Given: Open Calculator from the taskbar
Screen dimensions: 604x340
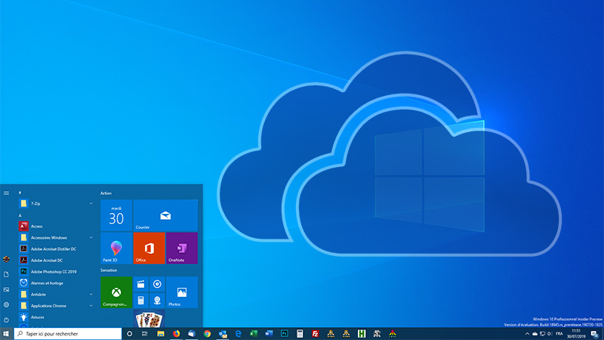Looking at the screenshot, I should [x=300, y=334].
